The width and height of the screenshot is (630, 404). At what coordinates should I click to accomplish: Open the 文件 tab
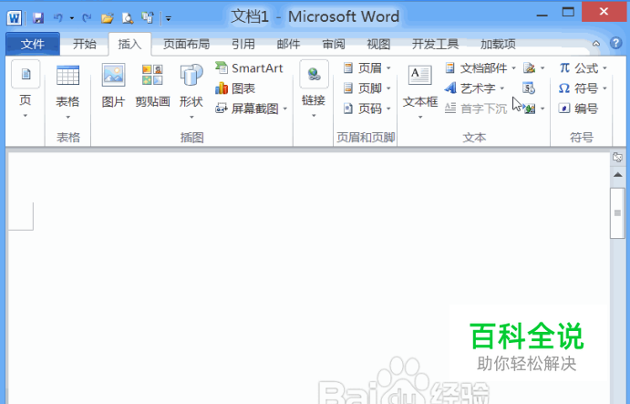click(33, 44)
